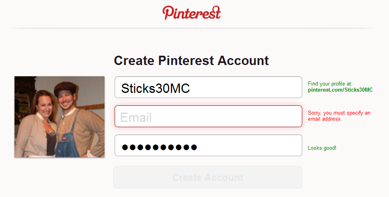The height and width of the screenshot is (197, 389).
Task: Focus the username field containing Sticks30MC
Action: (x=242, y=87)
